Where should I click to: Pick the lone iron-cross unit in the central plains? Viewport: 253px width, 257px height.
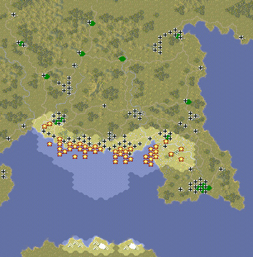(x=104, y=106)
